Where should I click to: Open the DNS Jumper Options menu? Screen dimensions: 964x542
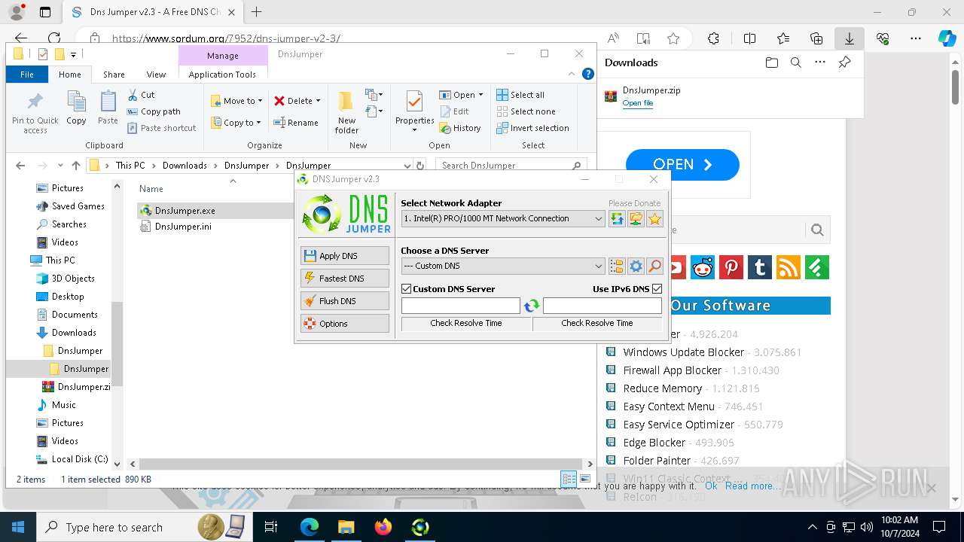point(344,324)
